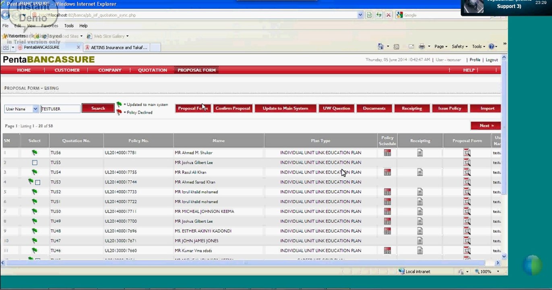This screenshot has width=552, height=290.
Task: Open the Safety dropdown menu
Action: click(x=459, y=47)
